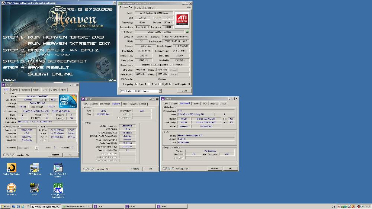Click the GPU-Z camera screenshot icon

point(189,7)
